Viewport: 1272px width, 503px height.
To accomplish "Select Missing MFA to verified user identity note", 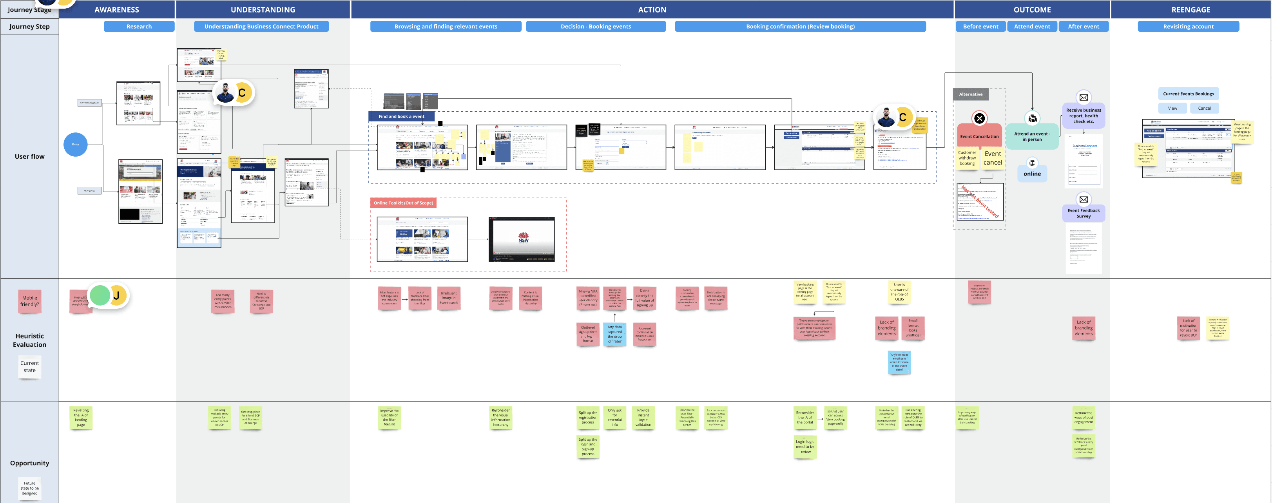I will (588, 298).
